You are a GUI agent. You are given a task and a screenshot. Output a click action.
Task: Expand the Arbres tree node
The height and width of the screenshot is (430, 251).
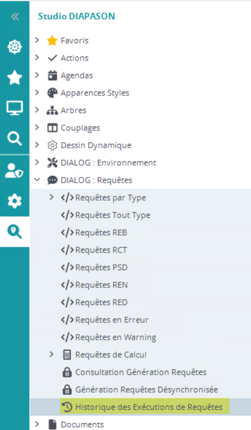click(37, 110)
